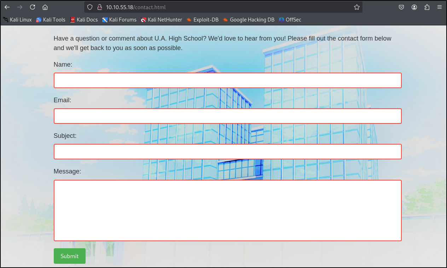Show the insecure connection padlock info

tap(99, 7)
